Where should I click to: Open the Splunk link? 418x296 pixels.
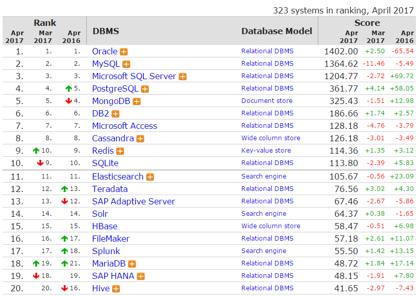coord(106,251)
